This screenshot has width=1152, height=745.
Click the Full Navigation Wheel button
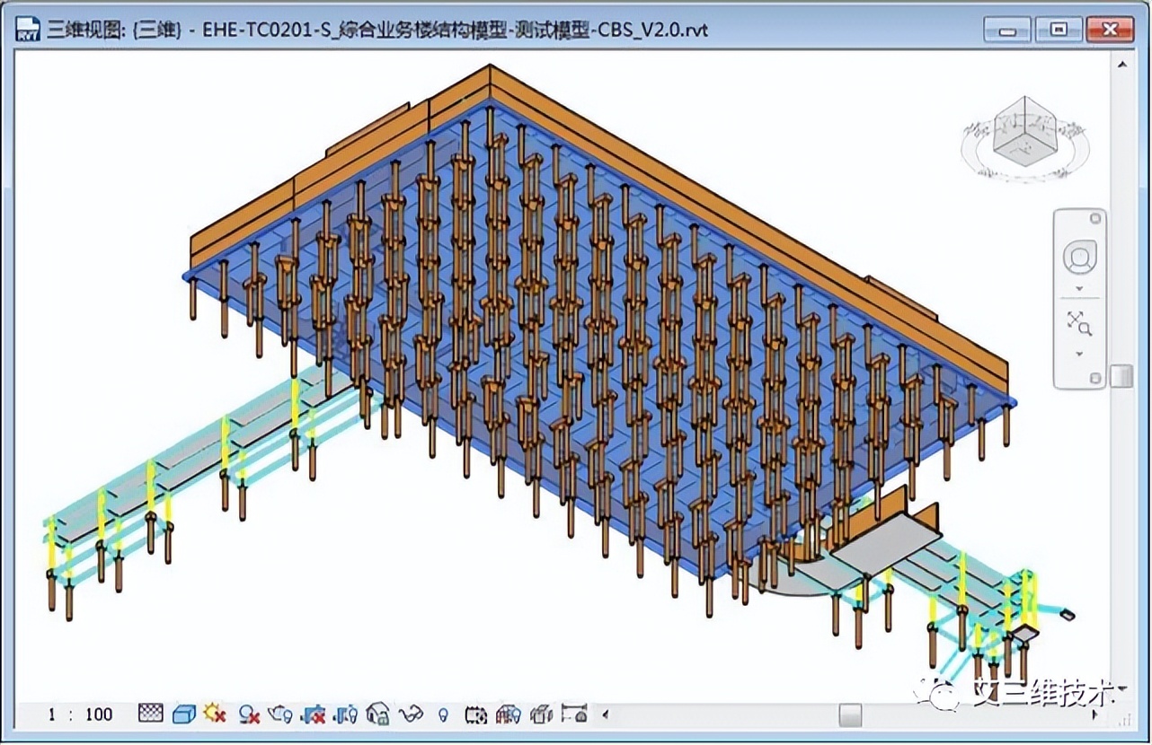[x=1079, y=259]
